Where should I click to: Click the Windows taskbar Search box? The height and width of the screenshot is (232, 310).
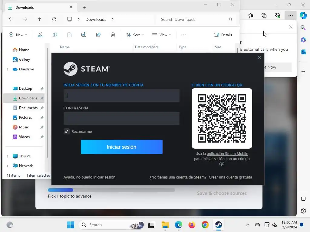(112, 225)
